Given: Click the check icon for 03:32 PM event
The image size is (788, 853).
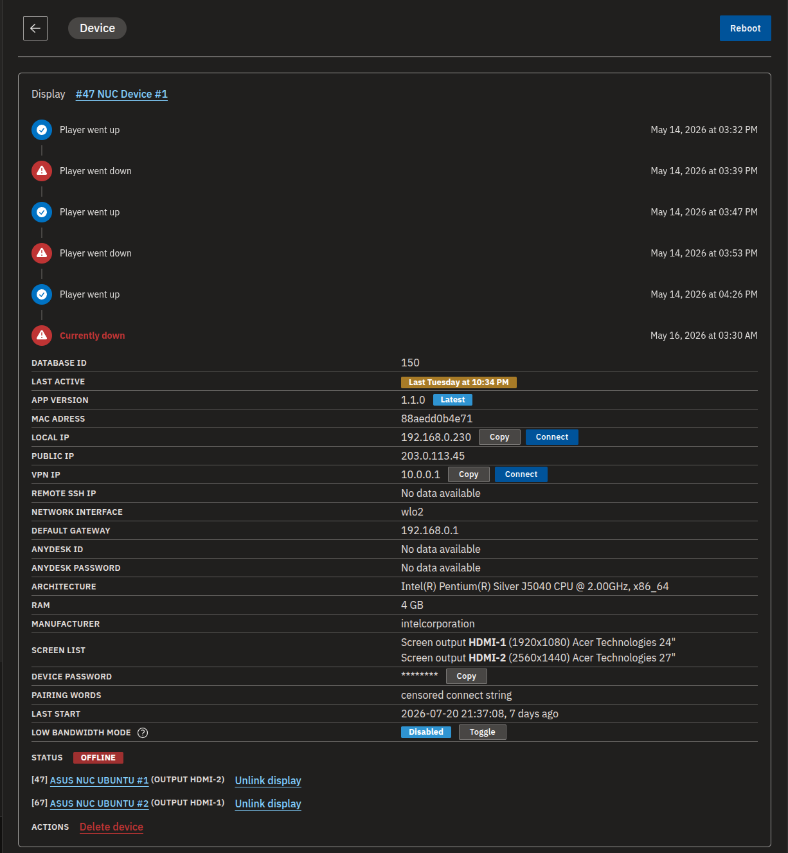Looking at the screenshot, I should (42, 130).
